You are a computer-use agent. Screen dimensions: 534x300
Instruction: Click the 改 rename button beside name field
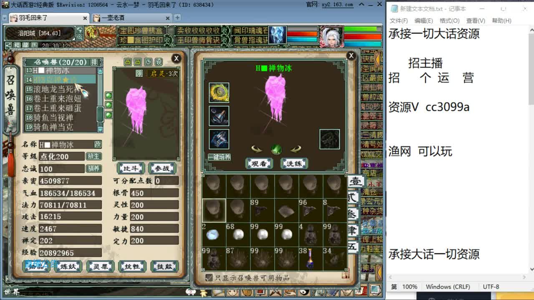98,144
